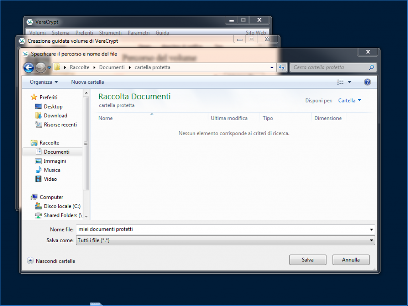Click the Video filmstrip icon
Viewport: 408px width, 306px height.
[38, 179]
